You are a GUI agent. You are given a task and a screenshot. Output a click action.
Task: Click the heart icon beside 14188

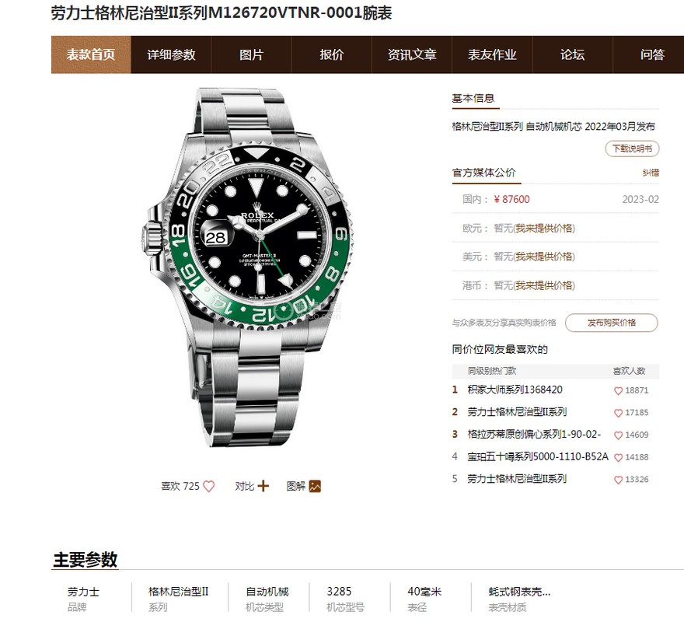point(618,457)
